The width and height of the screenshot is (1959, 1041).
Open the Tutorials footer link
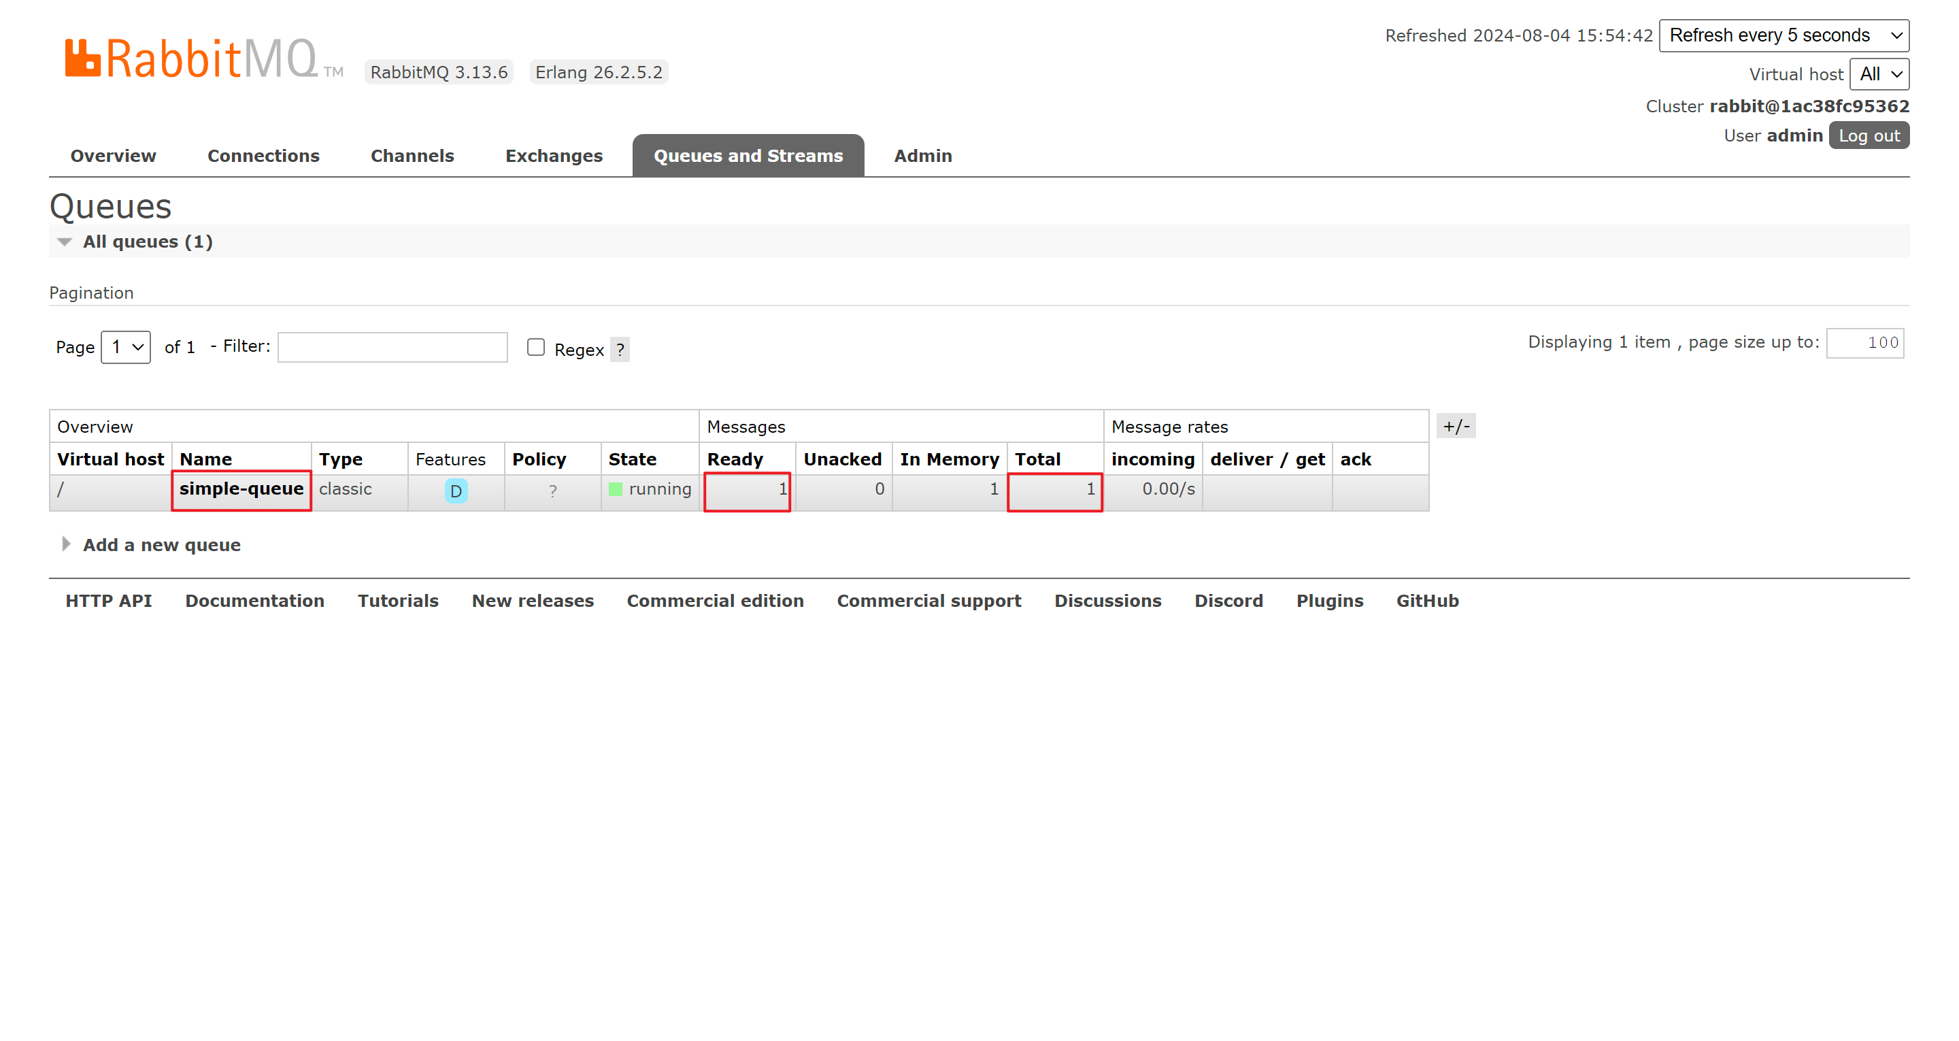(398, 601)
